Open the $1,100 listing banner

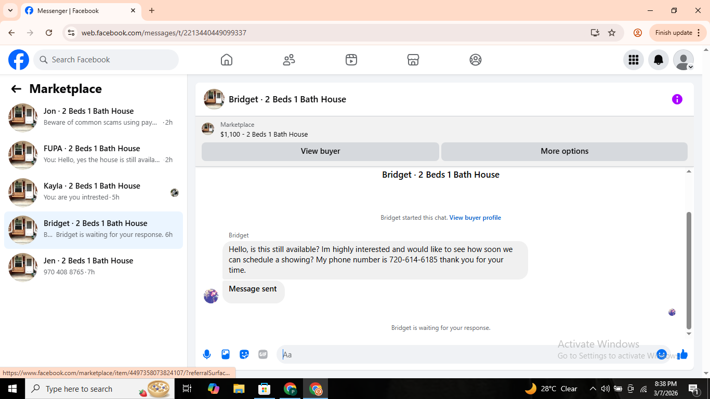click(444, 129)
